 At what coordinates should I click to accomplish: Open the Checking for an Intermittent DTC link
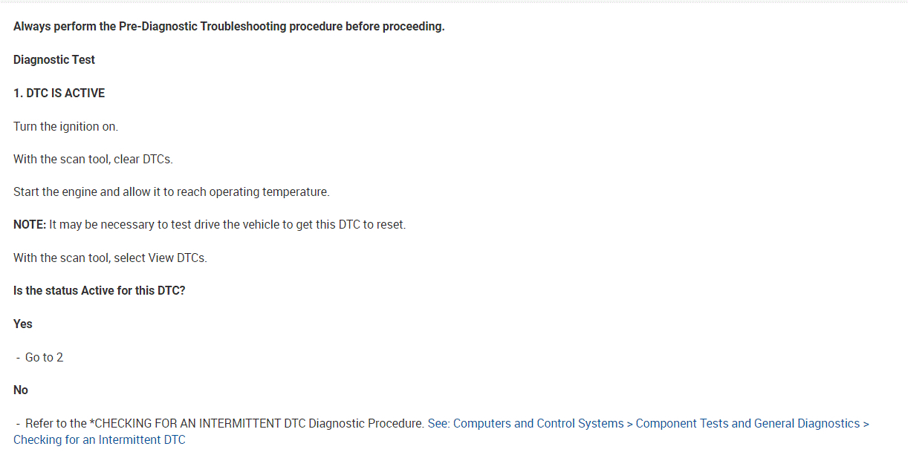click(x=99, y=439)
